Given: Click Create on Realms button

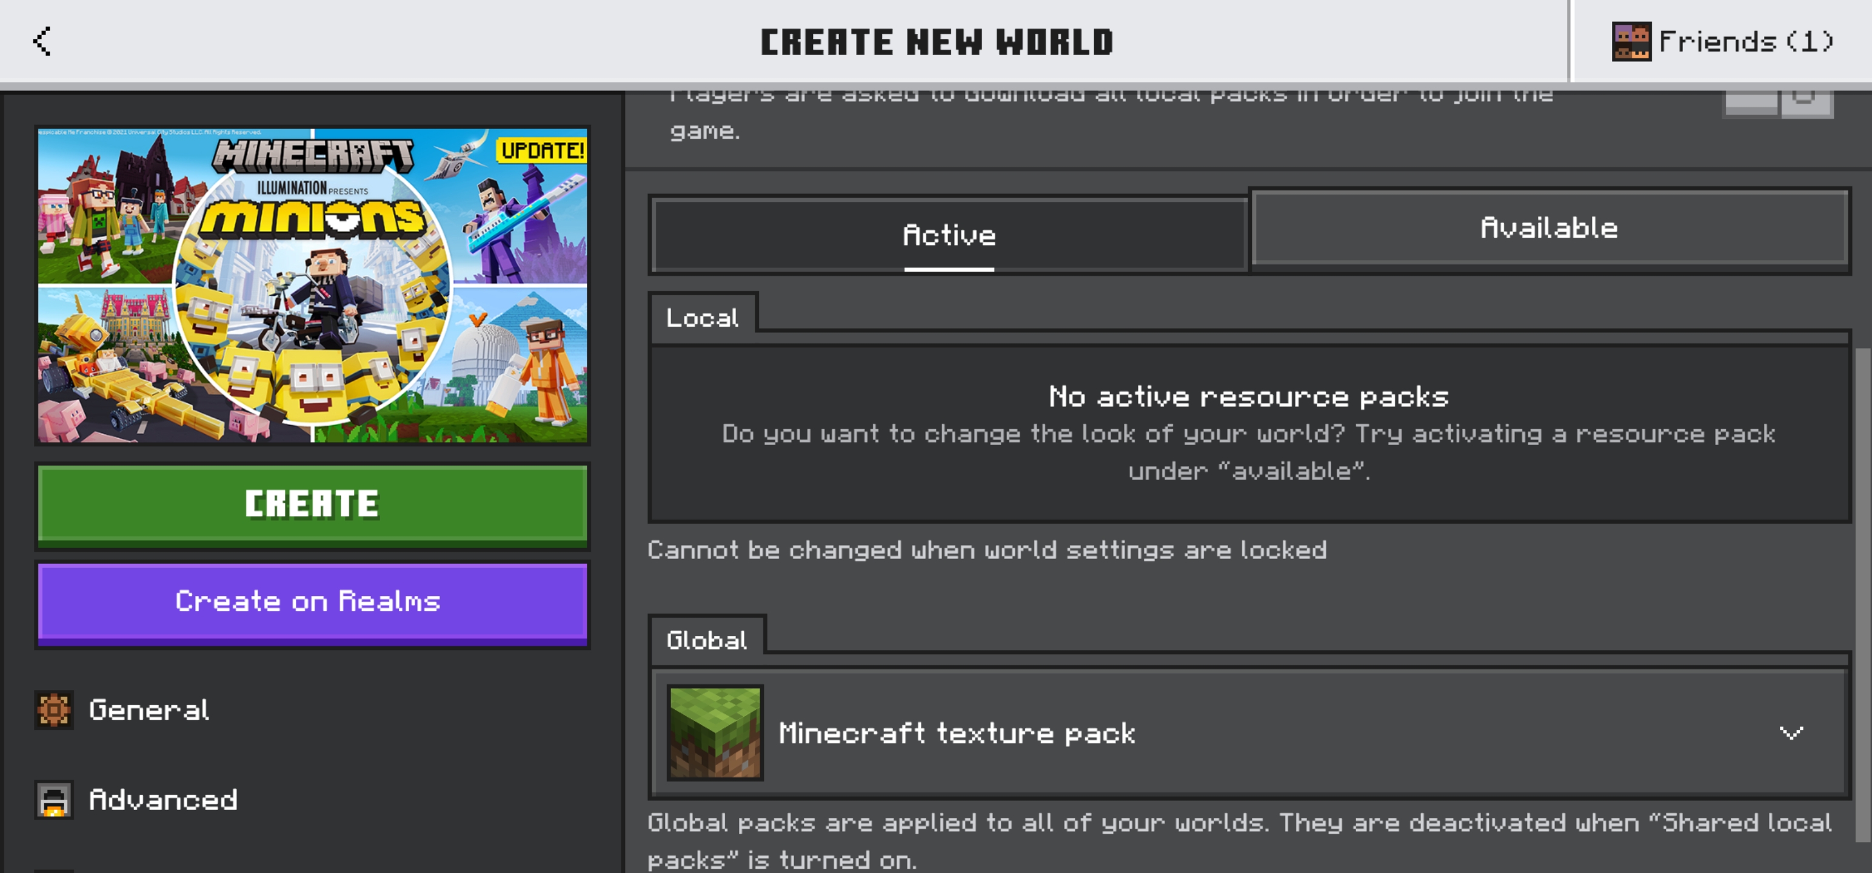Looking at the screenshot, I should coord(312,601).
